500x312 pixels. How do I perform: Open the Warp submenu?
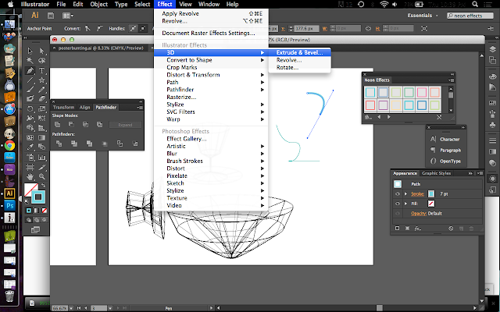point(211,119)
